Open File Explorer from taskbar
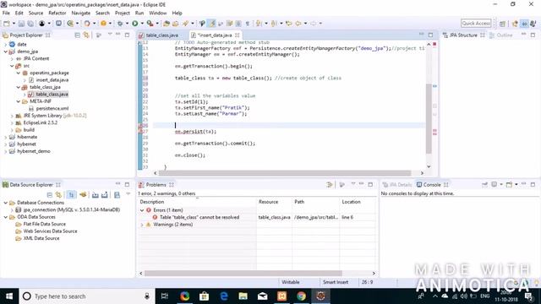Viewport: 541px width, 304px height. tap(243, 296)
